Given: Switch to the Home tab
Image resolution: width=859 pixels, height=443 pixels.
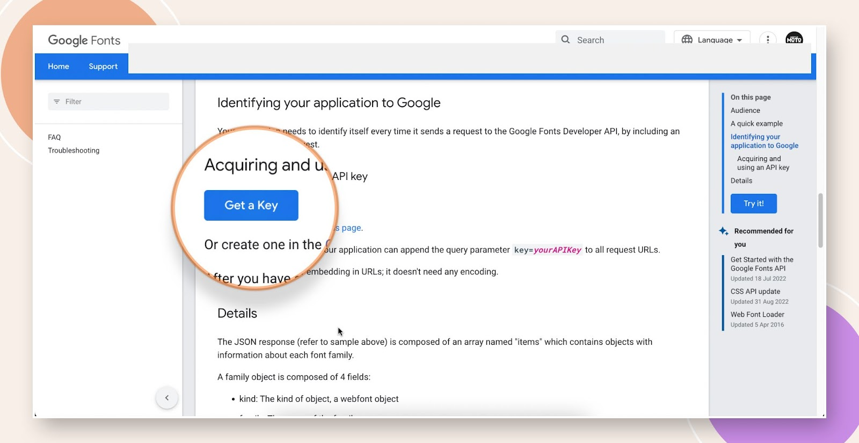Looking at the screenshot, I should coord(59,67).
